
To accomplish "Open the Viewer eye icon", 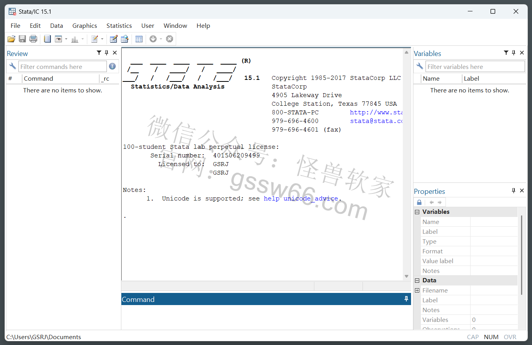I will coord(58,39).
